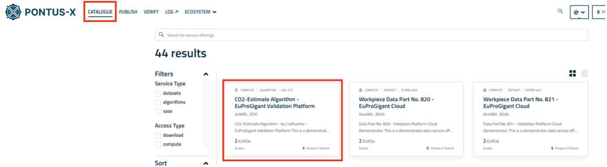Open the PUBLISH page
The width and height of the screenshot is (607, 167).
tap(128, 12)
